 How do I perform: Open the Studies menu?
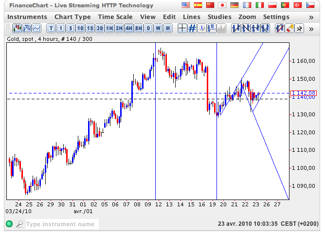coord(219,17)
